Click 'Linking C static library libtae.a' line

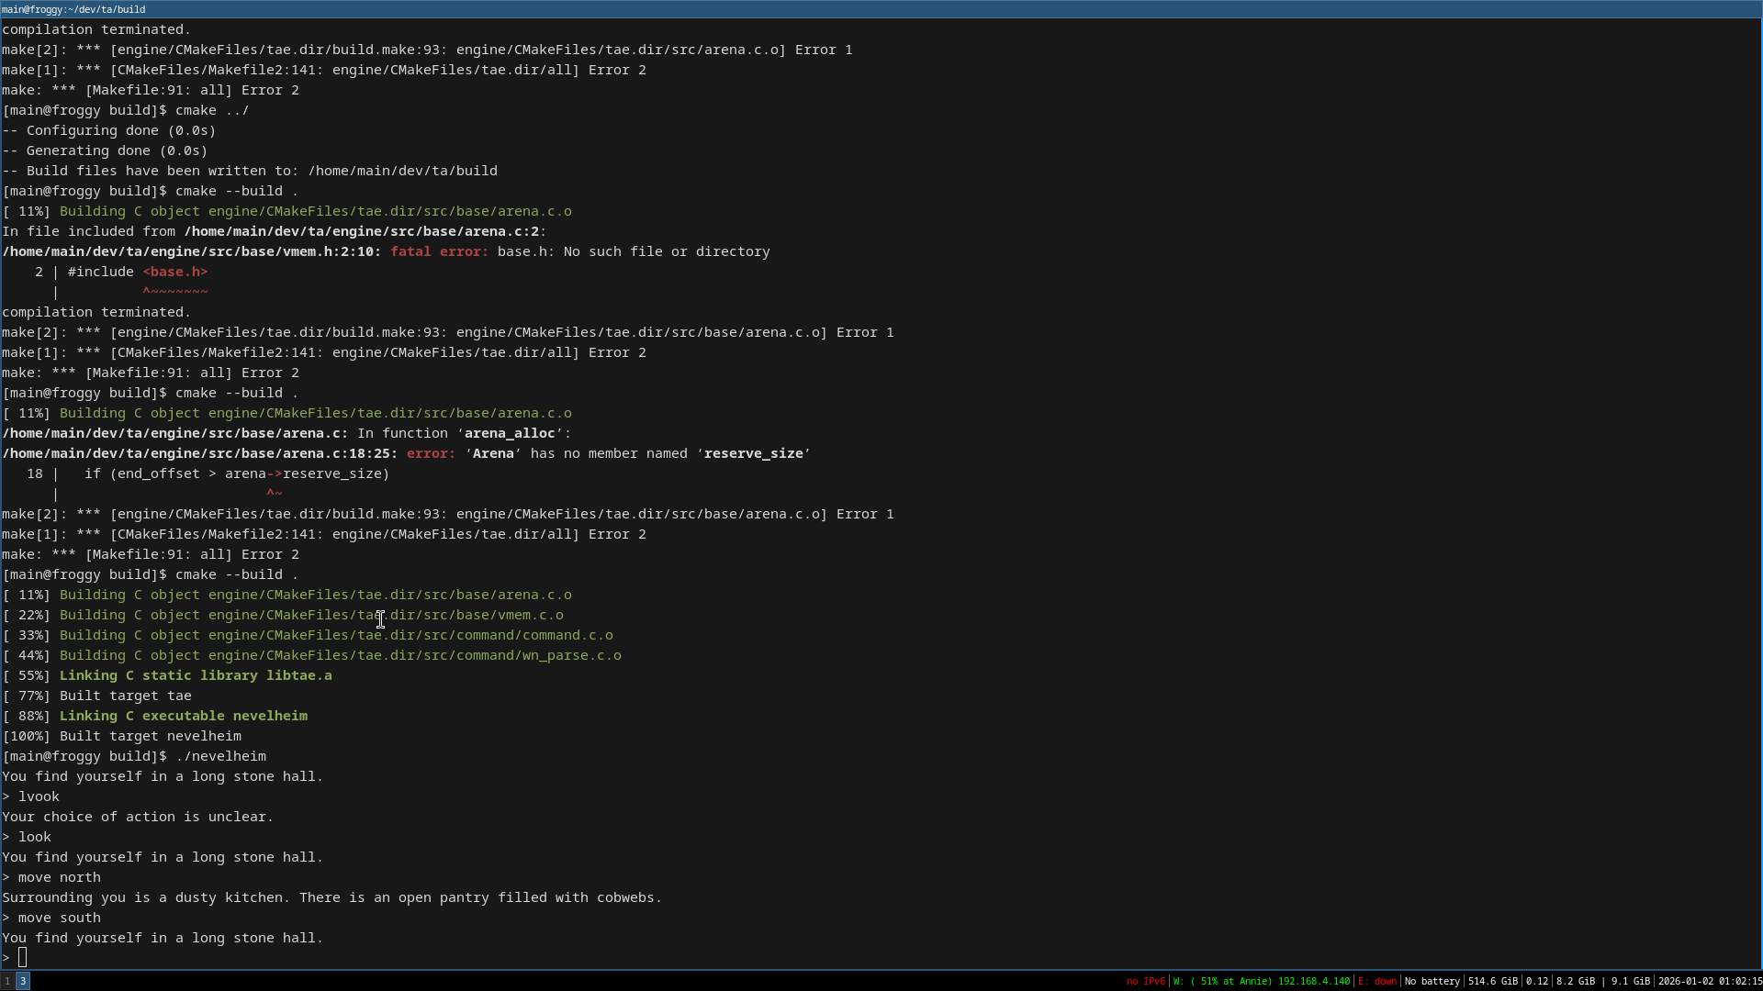coord(196,675)
